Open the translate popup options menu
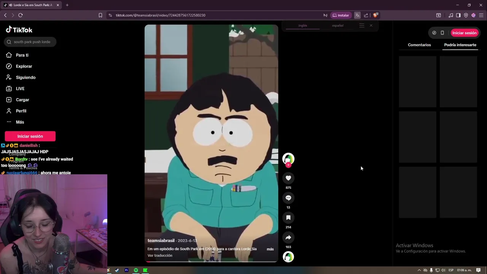 pyautogui.click(x=362, y=25)
